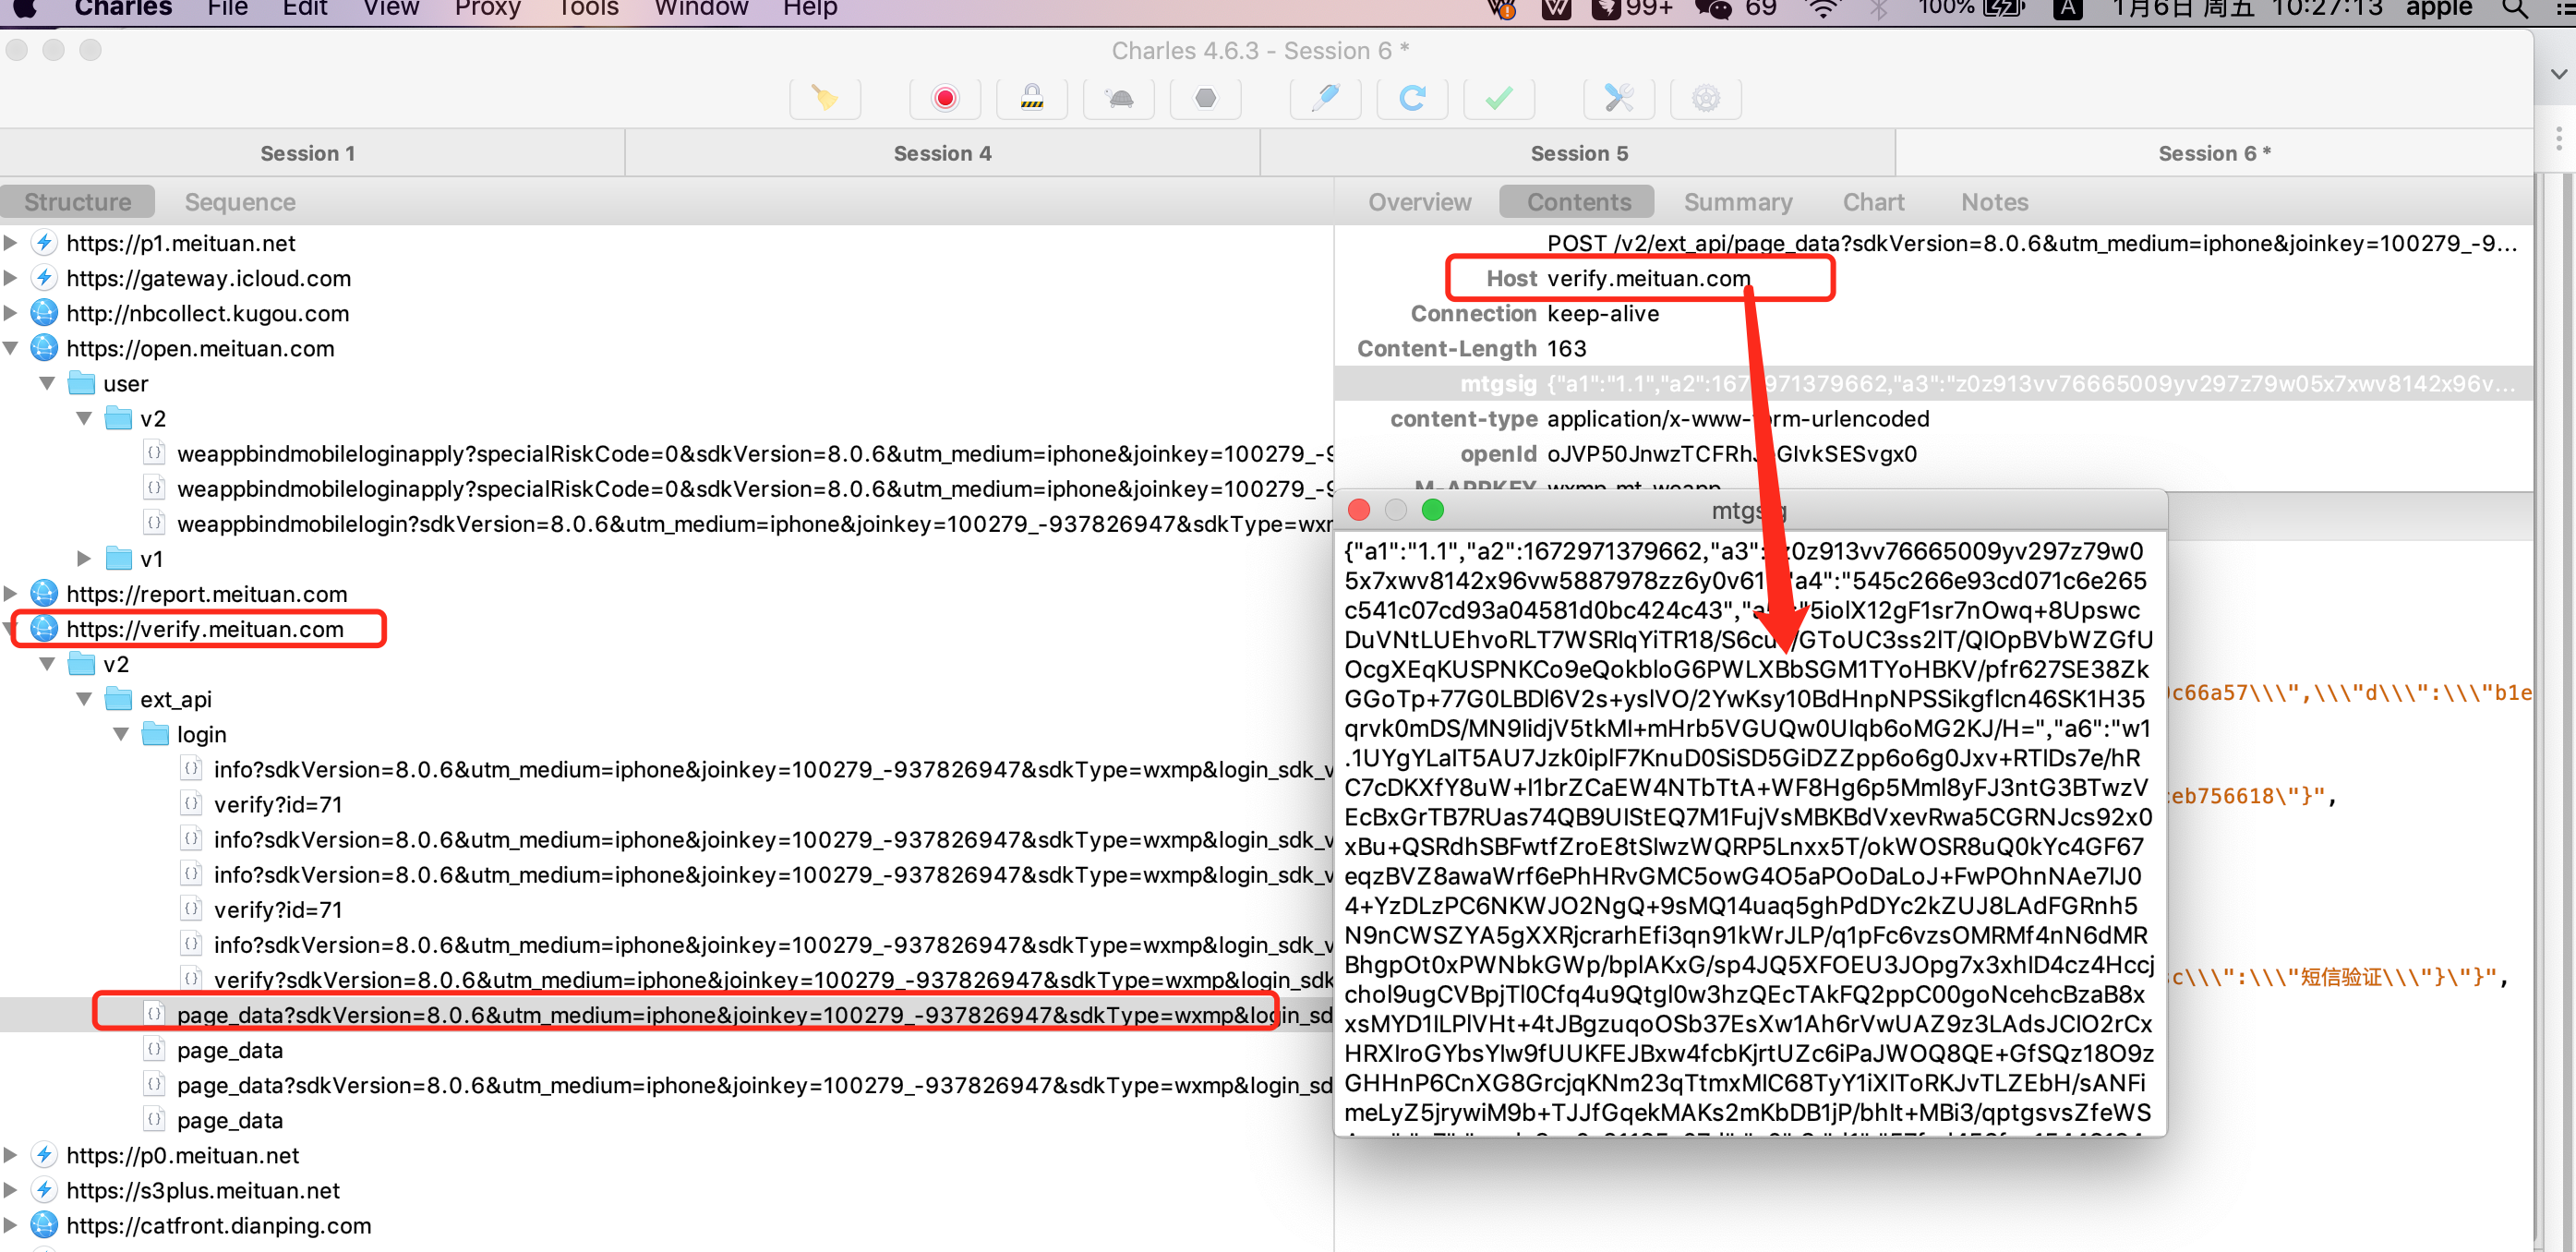Image resolution: width=2576 pixels, height=1252 pixels.
Task: Click the broom Clear Session toolbar icon
Action: coord(825,98)
